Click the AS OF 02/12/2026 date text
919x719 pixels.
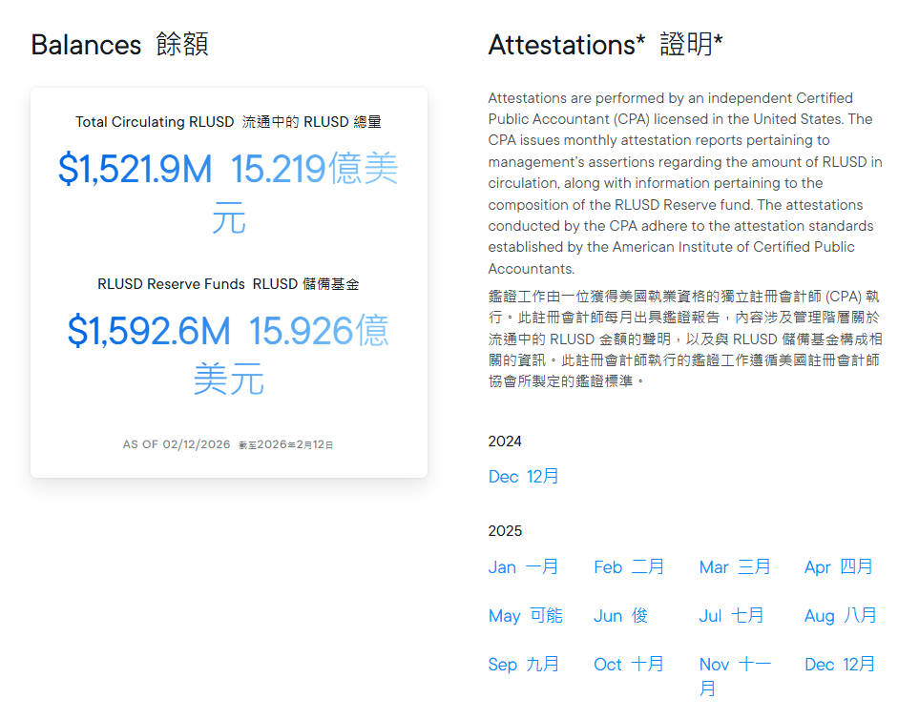coord(177,444)
